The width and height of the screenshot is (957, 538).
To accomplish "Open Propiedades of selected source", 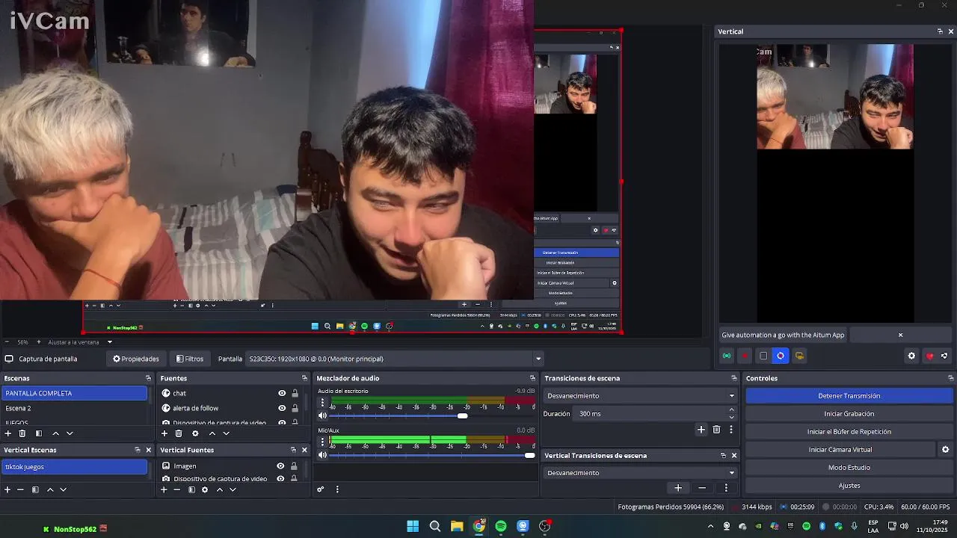I will tap(136, 359).
